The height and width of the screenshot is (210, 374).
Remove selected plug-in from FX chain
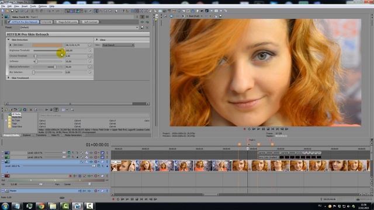[x=147, y=22]
